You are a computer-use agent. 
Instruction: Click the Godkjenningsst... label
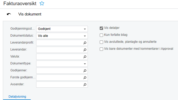pos(22,29)
